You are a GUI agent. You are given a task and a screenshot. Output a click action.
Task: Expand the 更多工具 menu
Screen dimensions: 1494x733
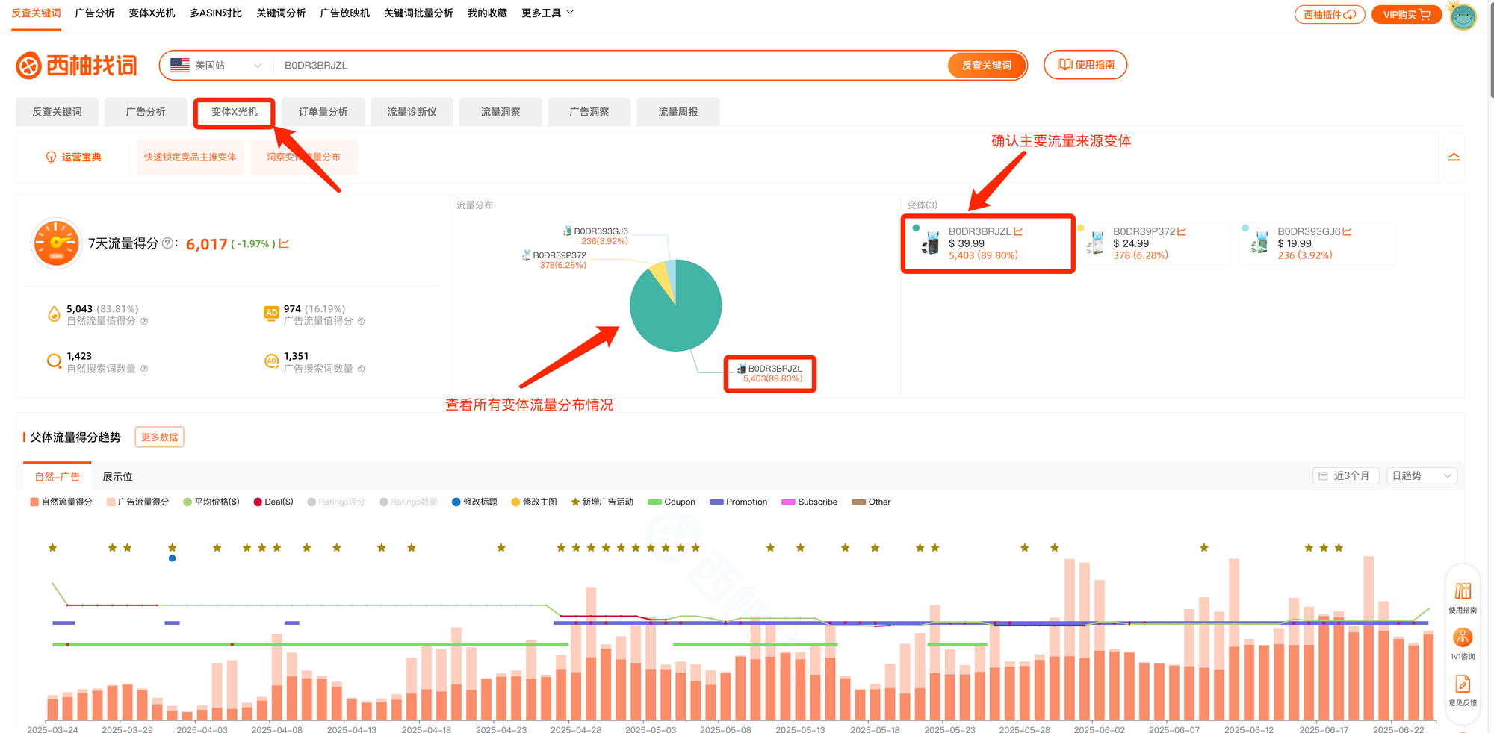coord(548,13)
